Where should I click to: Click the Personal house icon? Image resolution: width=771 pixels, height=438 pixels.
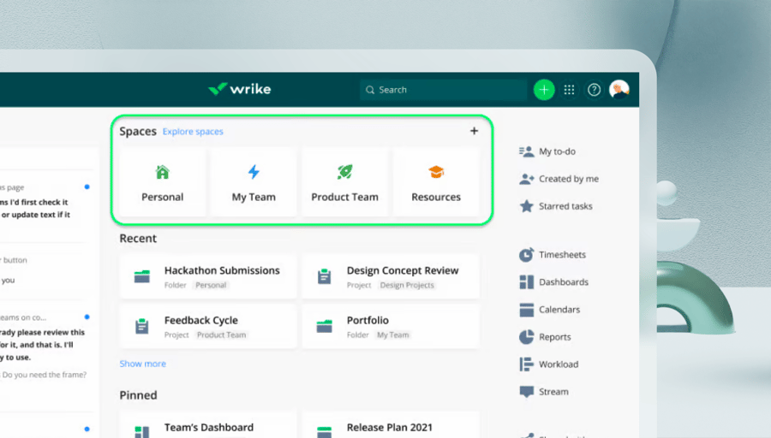tap(162, 172)
